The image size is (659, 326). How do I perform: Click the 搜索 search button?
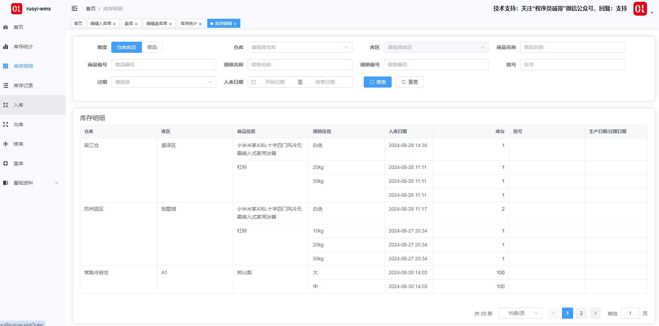pos(378,82)
